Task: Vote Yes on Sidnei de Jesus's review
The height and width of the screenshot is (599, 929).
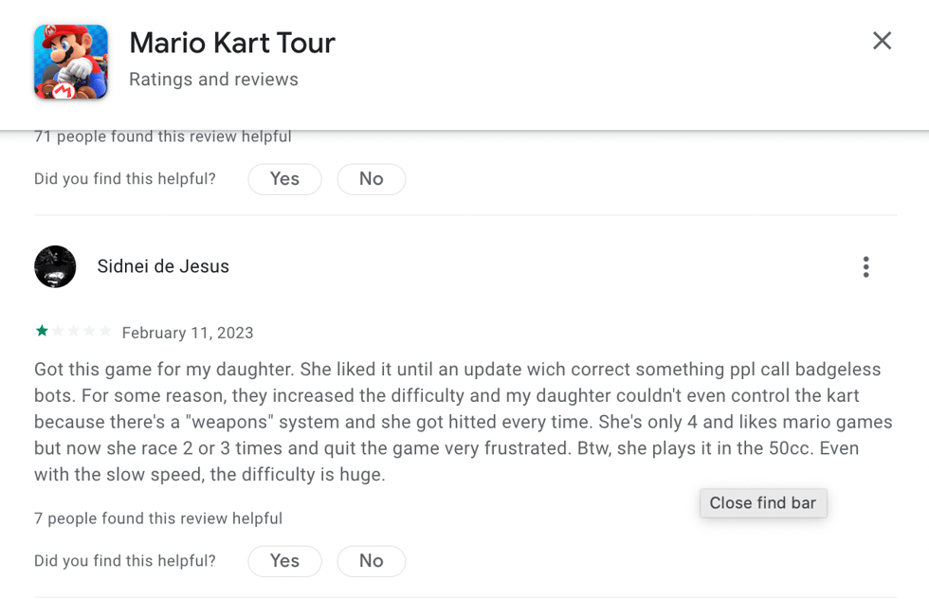Action: 285,561
